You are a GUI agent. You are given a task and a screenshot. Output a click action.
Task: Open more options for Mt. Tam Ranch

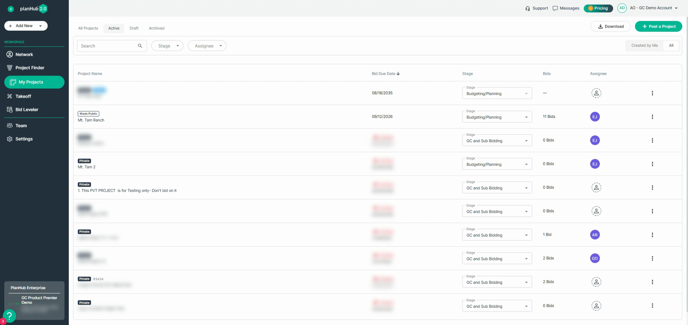(652, 117)
